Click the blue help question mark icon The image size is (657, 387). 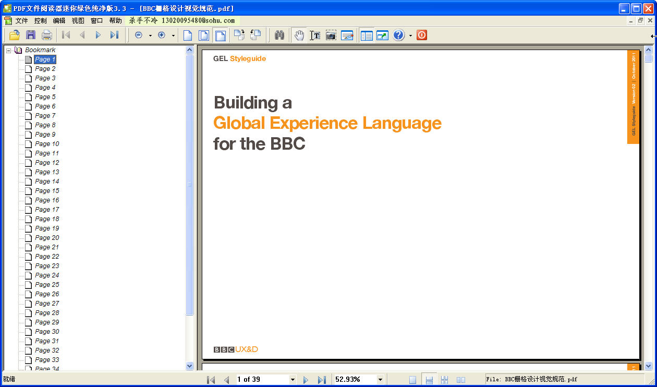(399, 35)
